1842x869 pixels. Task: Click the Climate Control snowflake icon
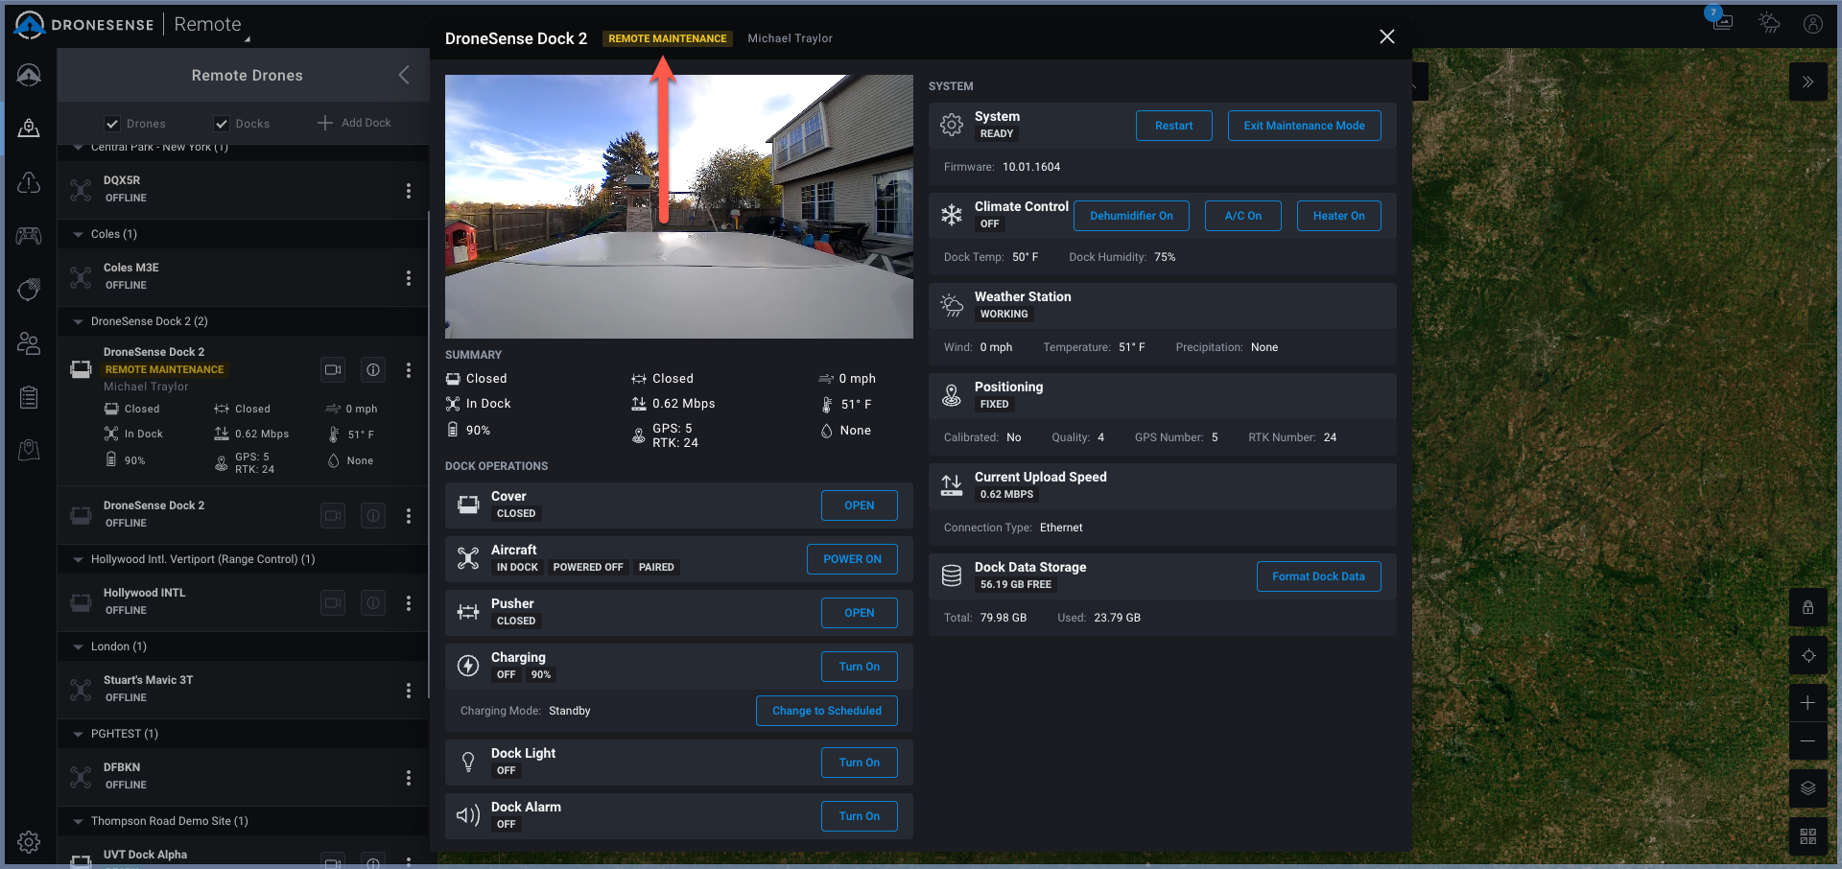click(x=952, y=215)
